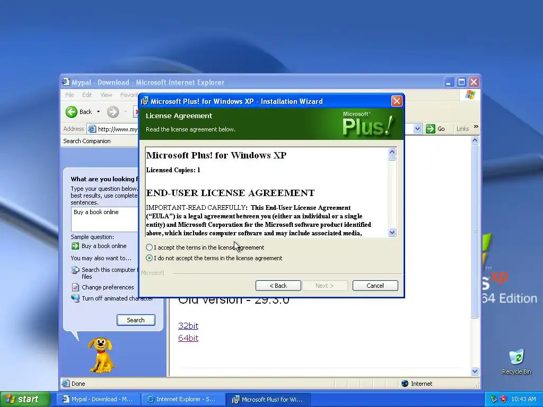This screenshot has width=543, height=407.
Task: Click IE Forward arrow button
Action: point(113,112)
